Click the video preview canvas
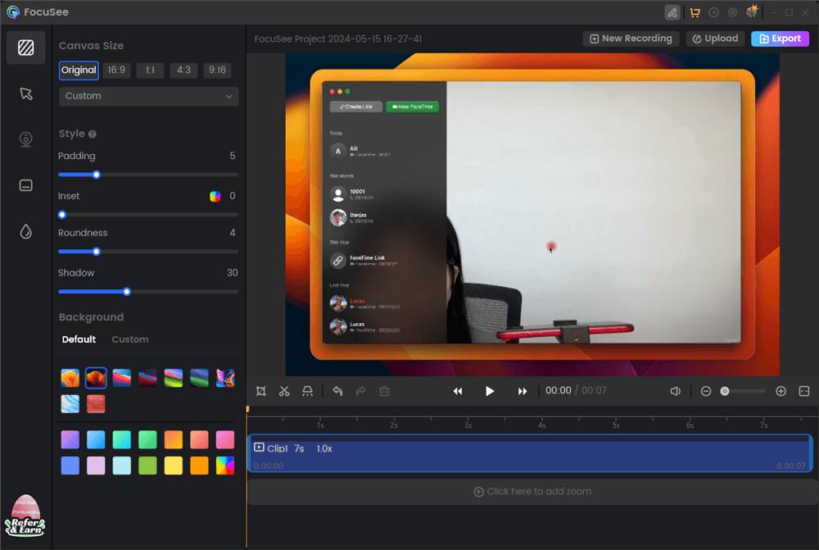The width and height of the screenshot is (819, 550). coord(532,215)
